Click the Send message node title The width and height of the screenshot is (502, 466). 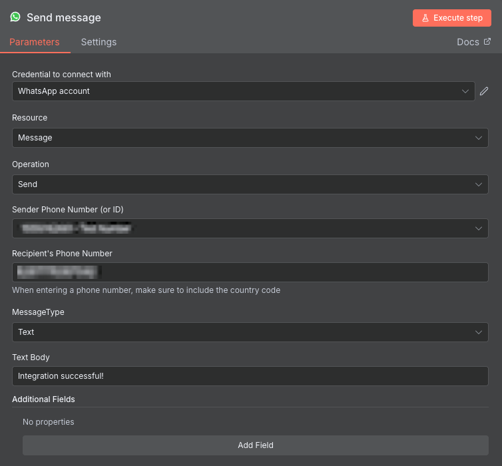[x=64, y=17]
